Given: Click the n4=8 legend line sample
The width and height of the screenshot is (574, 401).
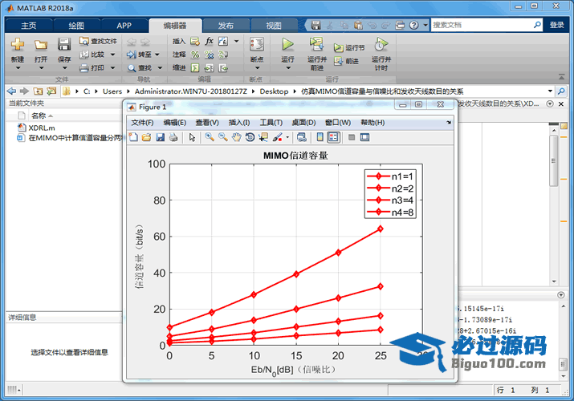Looking at the screenshot, I should coord(378,213).
